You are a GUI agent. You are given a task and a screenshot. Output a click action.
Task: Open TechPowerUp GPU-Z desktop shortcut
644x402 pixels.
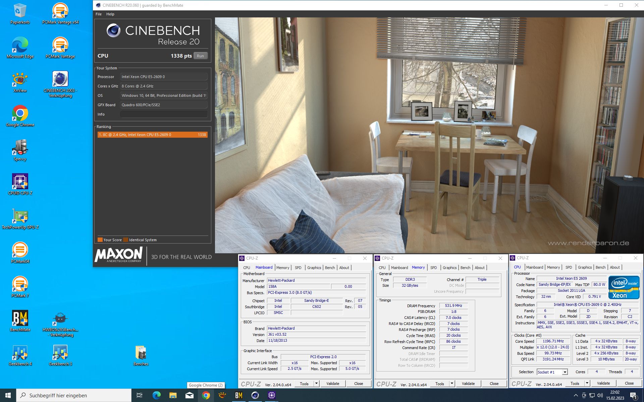click(x=20, y=219)
